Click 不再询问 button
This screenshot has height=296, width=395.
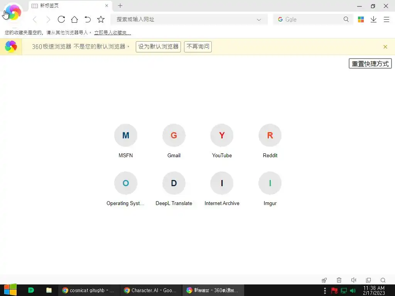[x=198, y=47]
